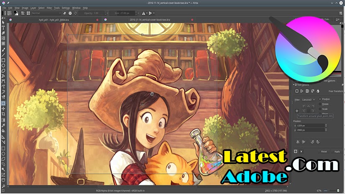Screen dimensions: 345x194
Task: Select the Crop tool
Action: click(3, 114)
